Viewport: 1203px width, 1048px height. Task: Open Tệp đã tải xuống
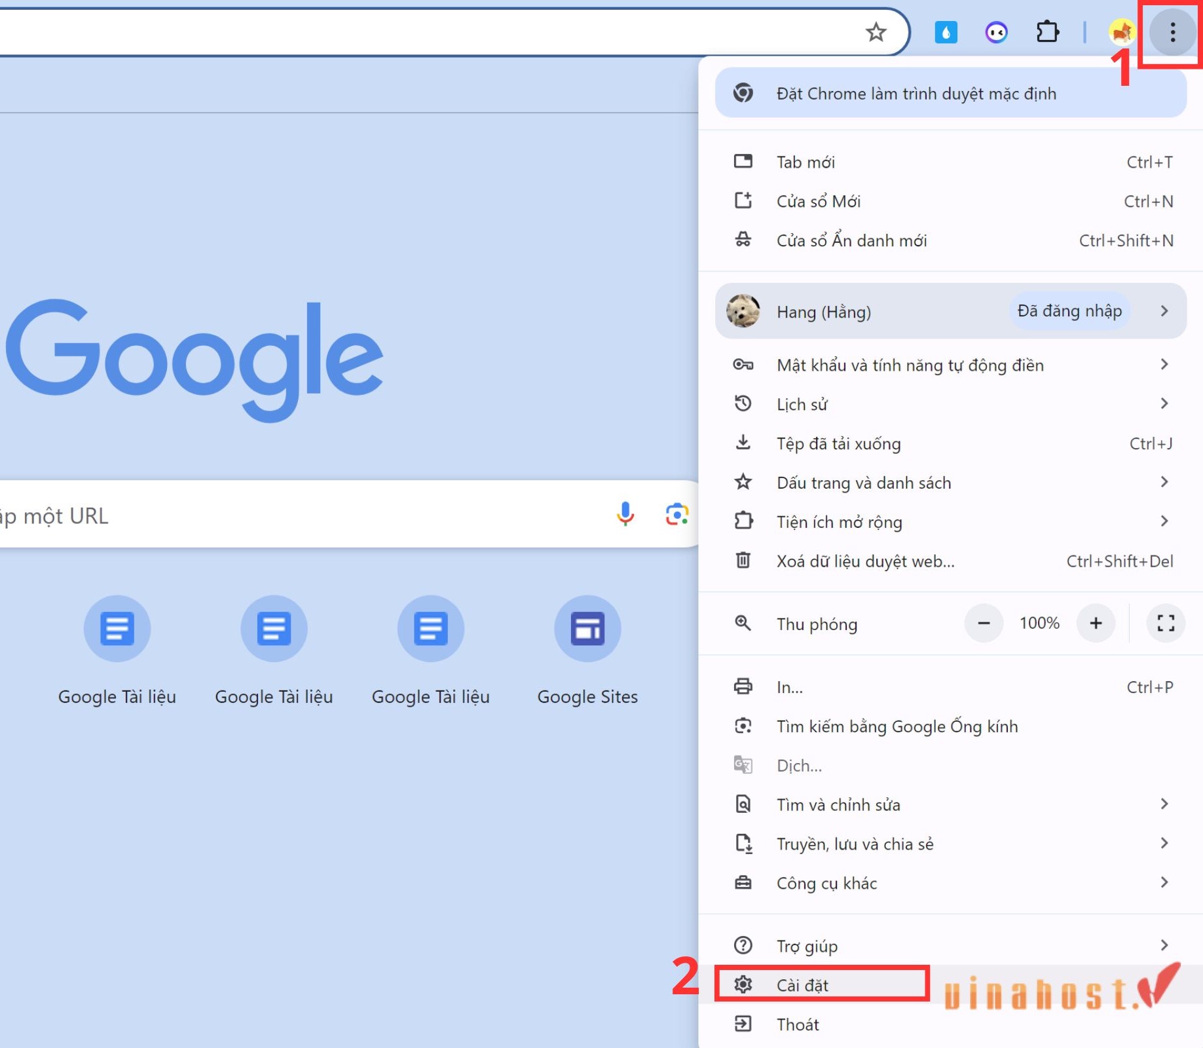click(x=951, y=443)
